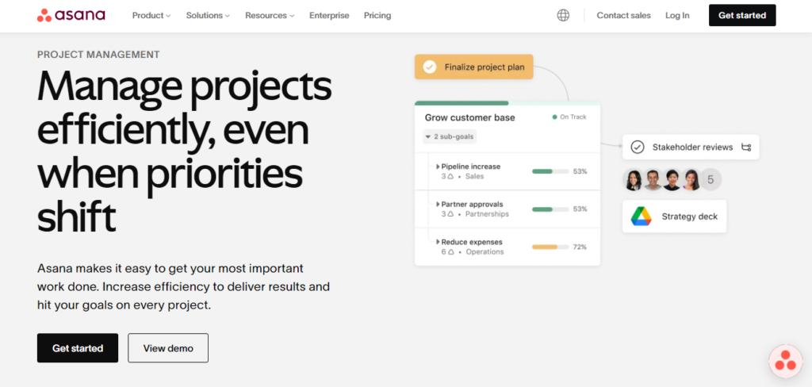Collapse the 2 sub-goals expander
Image resolution: width=812 pixels, height=387 pixels.
[450, 136]
